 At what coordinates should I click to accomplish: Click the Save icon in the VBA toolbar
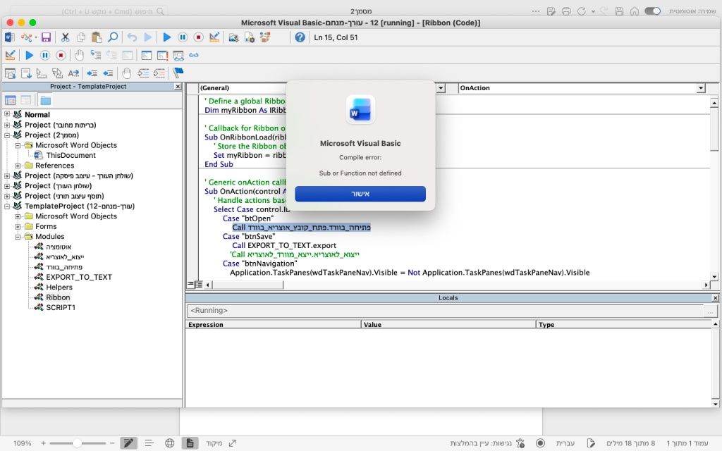[46, 37]
